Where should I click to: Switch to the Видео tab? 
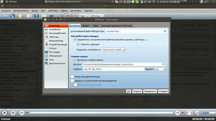(85, 26)
